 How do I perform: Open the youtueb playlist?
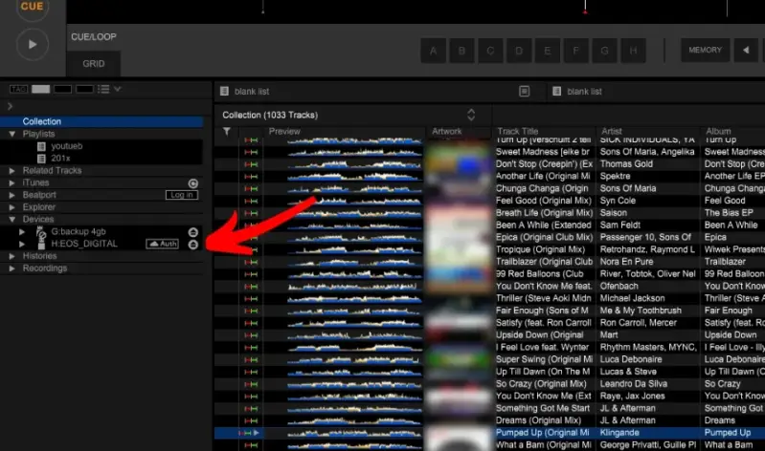tap(67, 146)
